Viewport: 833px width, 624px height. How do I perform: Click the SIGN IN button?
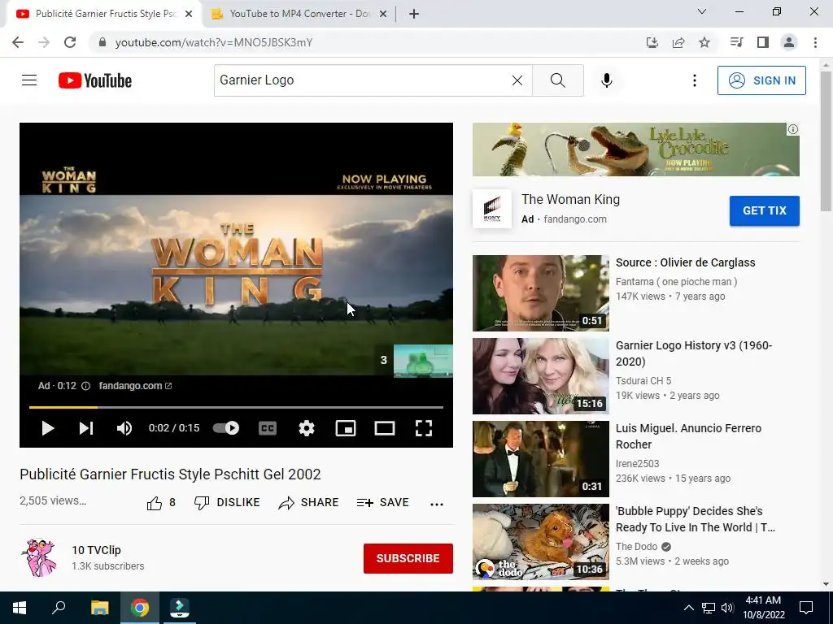tap(761, 80)
